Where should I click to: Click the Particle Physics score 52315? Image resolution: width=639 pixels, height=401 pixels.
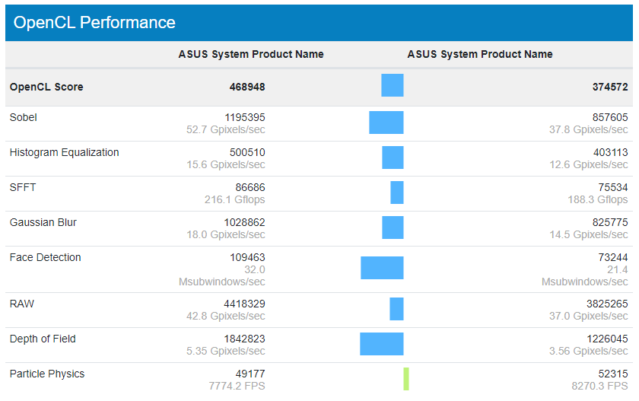point(613,374)
